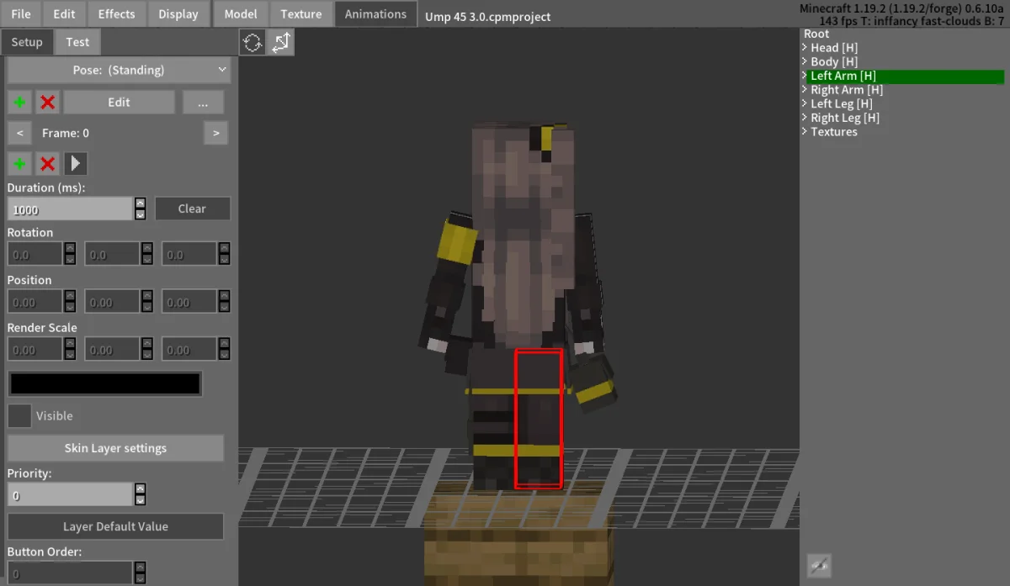The width and height of the screenshot is (1010, 586).
Task: Expand the Right Arm [H] node
Action: click(x=805, y=90)
